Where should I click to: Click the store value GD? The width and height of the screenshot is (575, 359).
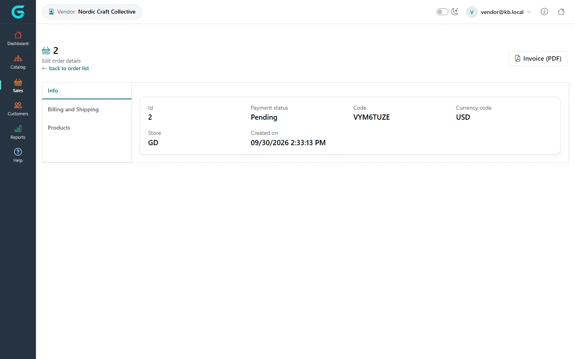(153, 143)
